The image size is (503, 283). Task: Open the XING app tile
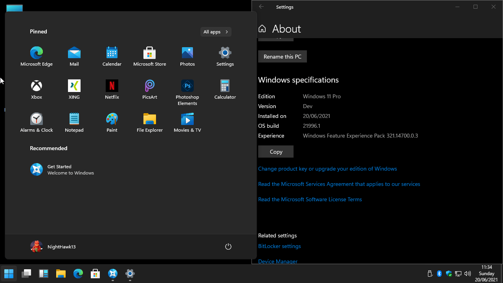point(74,90)
